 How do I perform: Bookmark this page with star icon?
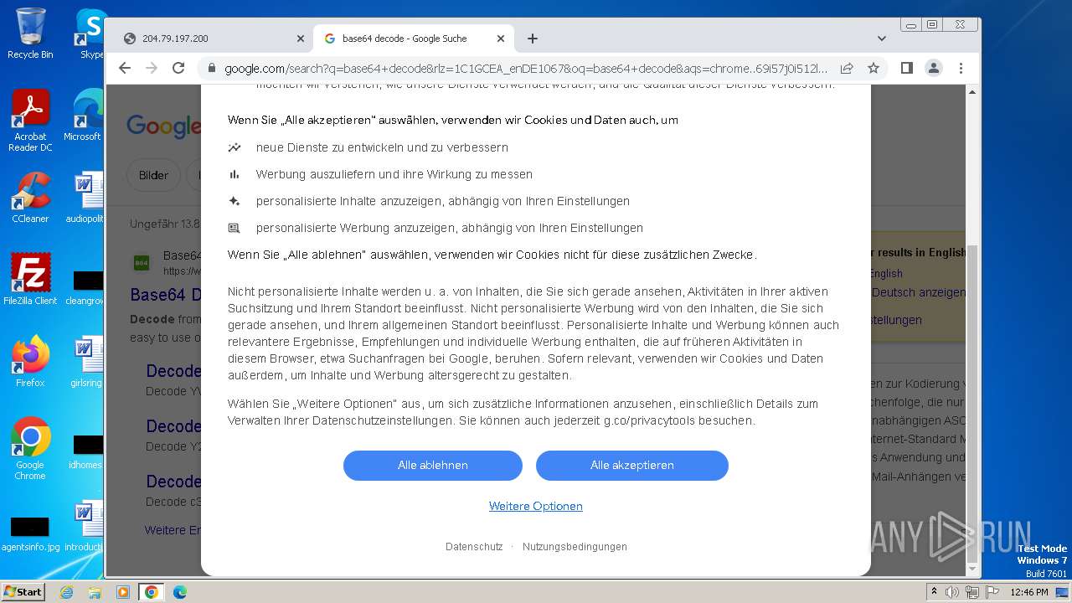[x=874, y=68]
